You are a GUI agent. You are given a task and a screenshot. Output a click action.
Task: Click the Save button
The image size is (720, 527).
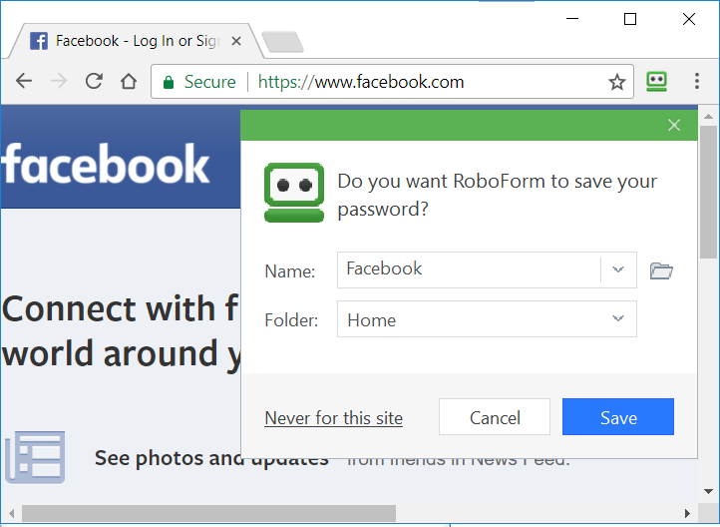click(618, 417)
